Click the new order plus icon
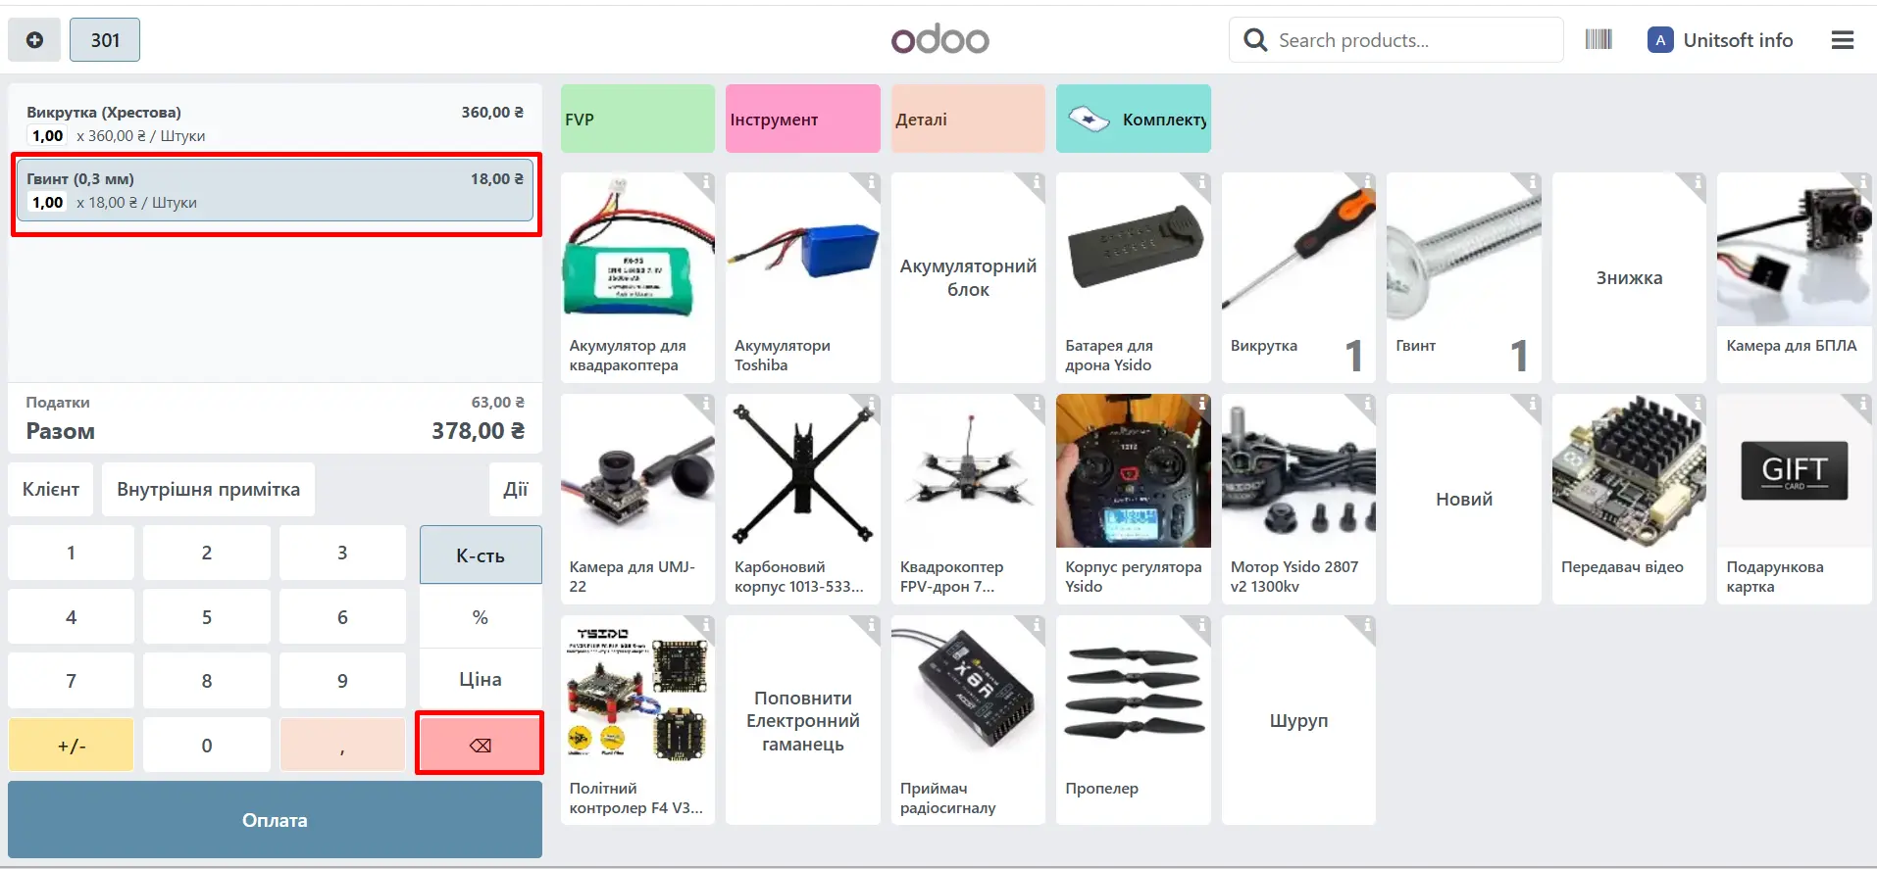Image resolution: width=1877 pixels, height=869 pixels. pyautogui.click(x=34, y=40)
